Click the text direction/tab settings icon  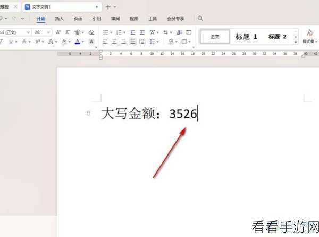[x=166, y=32]
